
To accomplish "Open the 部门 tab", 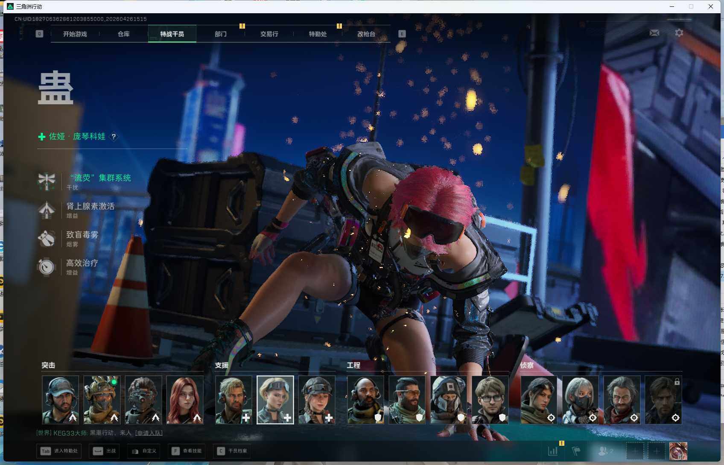I will pos(221,34).
